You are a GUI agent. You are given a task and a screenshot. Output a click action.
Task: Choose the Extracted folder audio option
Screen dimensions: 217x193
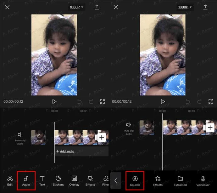click(x=180, y=181)
